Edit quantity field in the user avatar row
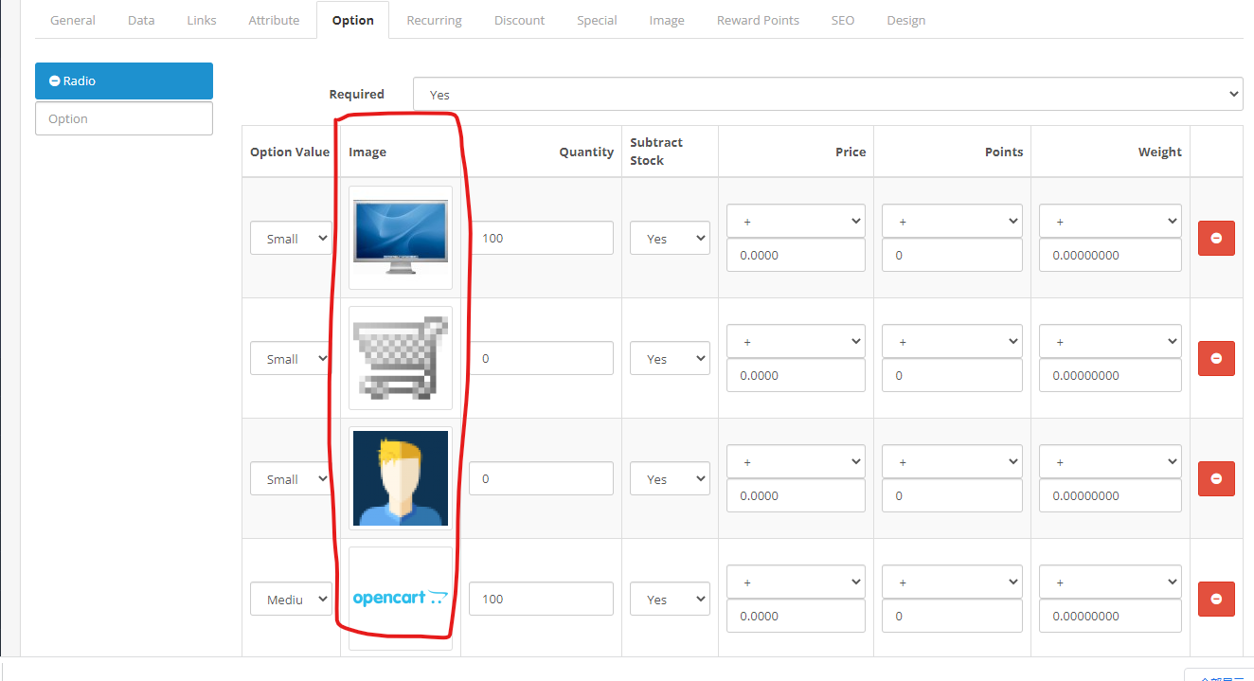Image resolution: width=1254 pixels, height=681 pixels. tap(541, 478)
